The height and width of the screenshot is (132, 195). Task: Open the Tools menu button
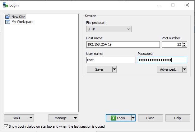click(x=19, y=118)
